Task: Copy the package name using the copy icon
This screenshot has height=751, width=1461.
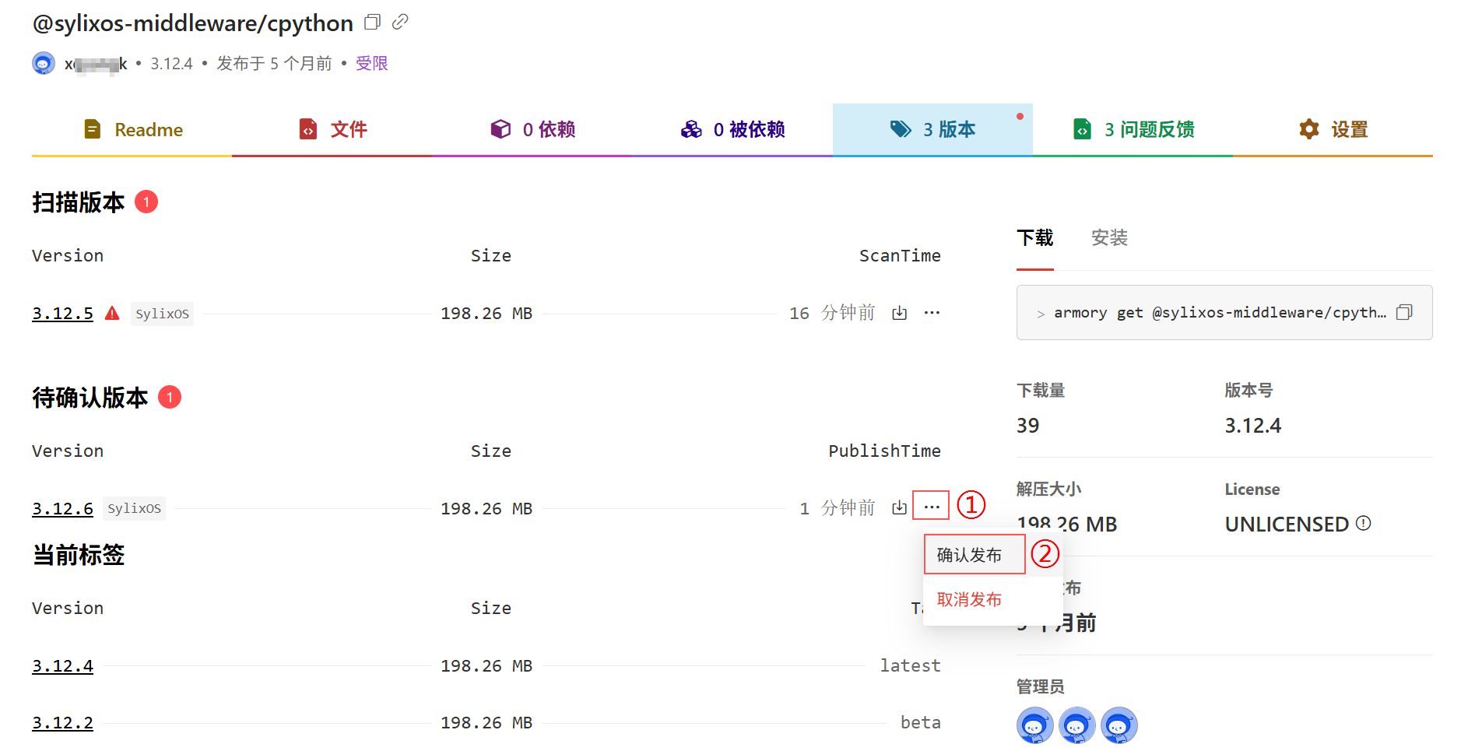Action: pyautogui.click(x=373, y=23)
